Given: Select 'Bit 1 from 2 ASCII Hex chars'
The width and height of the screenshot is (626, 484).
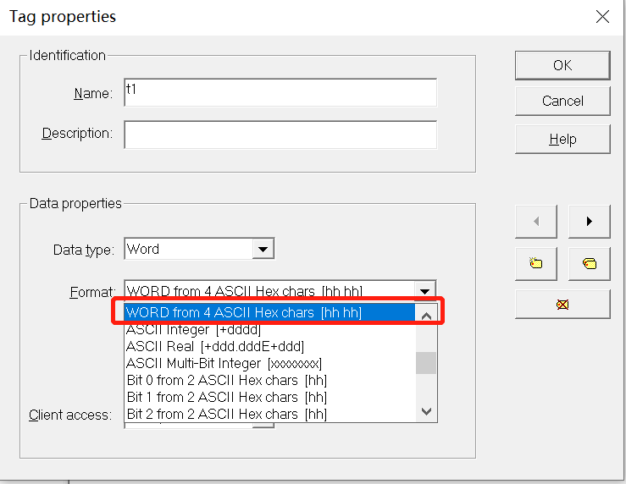Looking at the screenshot, I should 226,398.
